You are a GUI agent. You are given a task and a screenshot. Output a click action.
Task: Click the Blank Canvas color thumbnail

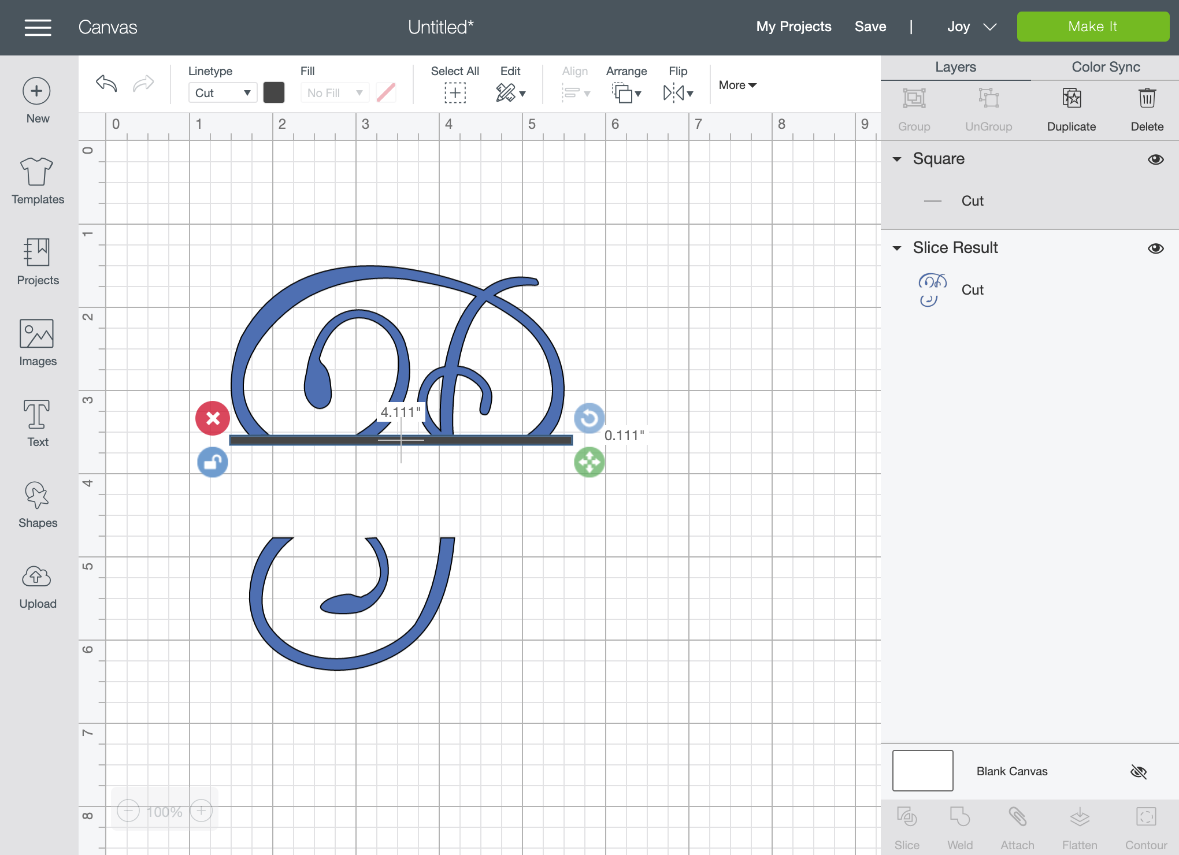coord(922,771)
